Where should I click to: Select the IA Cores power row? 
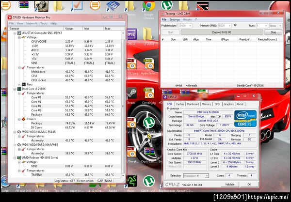[x=65, y=128]
